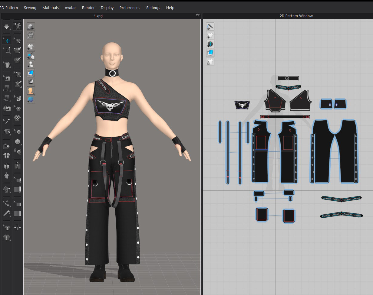Select the Transform Pattern tool
373x295 pixels.
tap(7, 50)
